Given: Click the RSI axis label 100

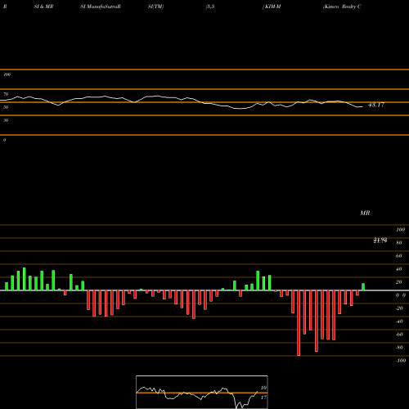Looking at the screenshot, I should click(x=7, y=74).
